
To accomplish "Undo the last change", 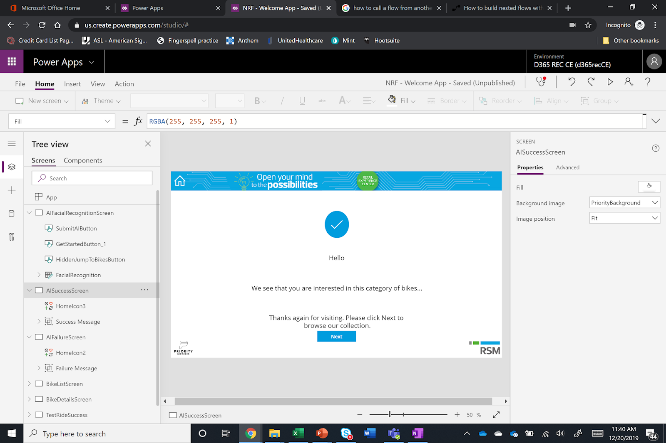I will tap(571, 82).
